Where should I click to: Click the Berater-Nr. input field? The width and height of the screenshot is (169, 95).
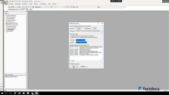click(x=78, y=28)
